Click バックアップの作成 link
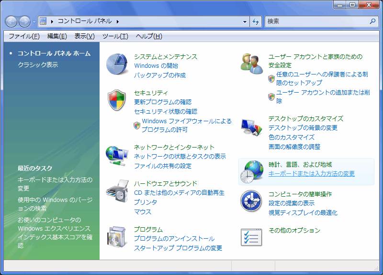 click(x=160, y=75)
